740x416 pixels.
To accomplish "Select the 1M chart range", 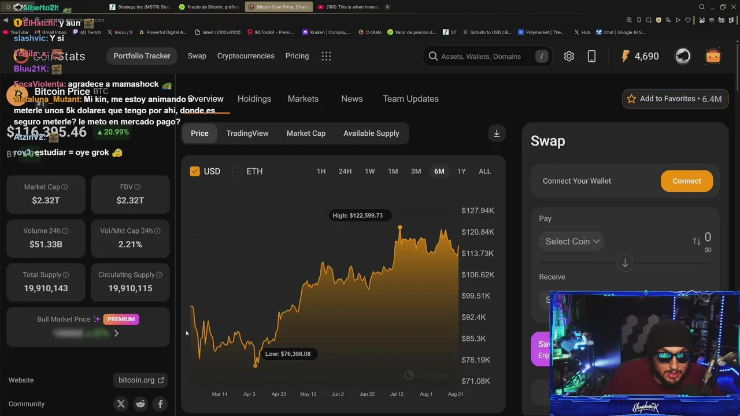I will (393, 171).
